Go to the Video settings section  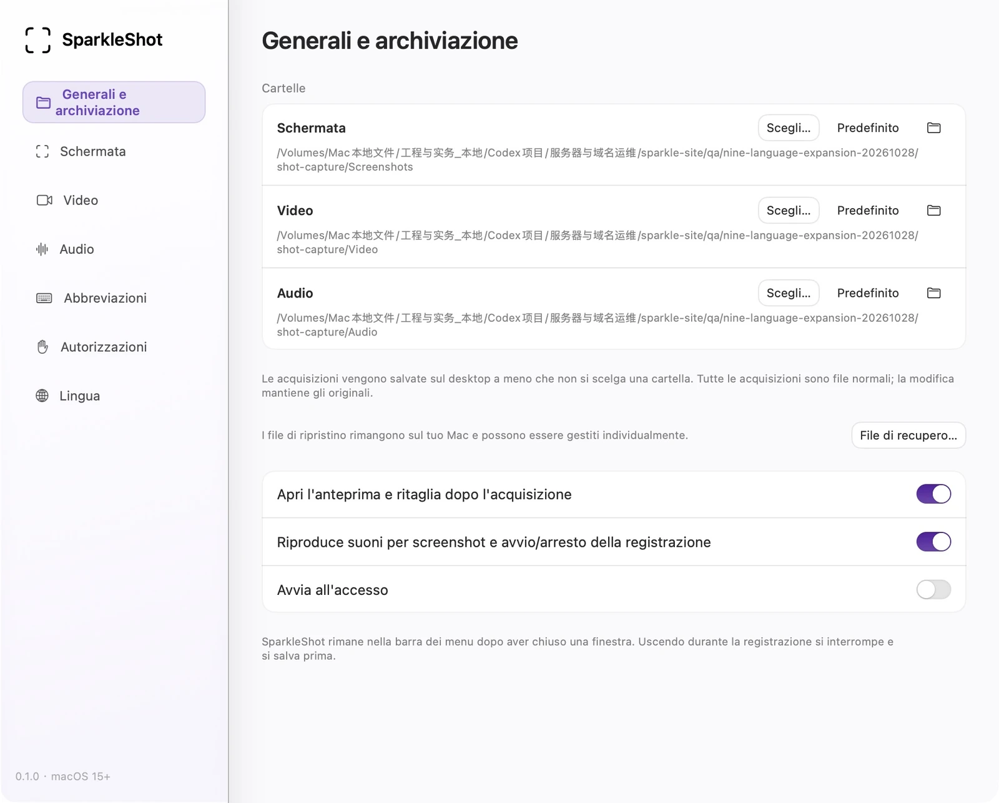point(114,200)
